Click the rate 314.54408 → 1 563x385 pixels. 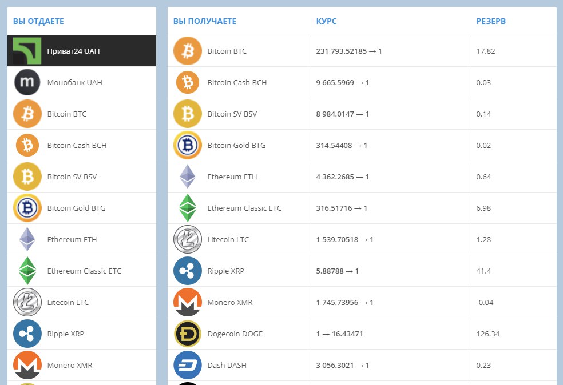(x=342, y=145)
